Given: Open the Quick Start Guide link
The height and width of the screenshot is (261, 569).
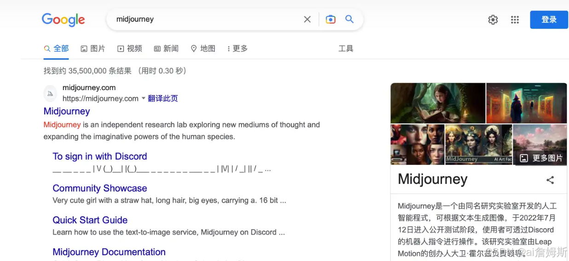Looking at the screenshot, I should [x=90, y=220].
